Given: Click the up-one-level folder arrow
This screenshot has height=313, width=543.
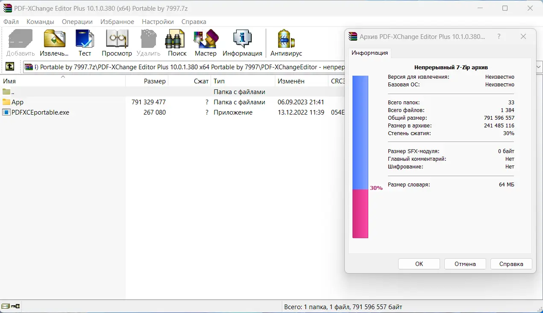Looking at the screenshot, I should 9,67.
